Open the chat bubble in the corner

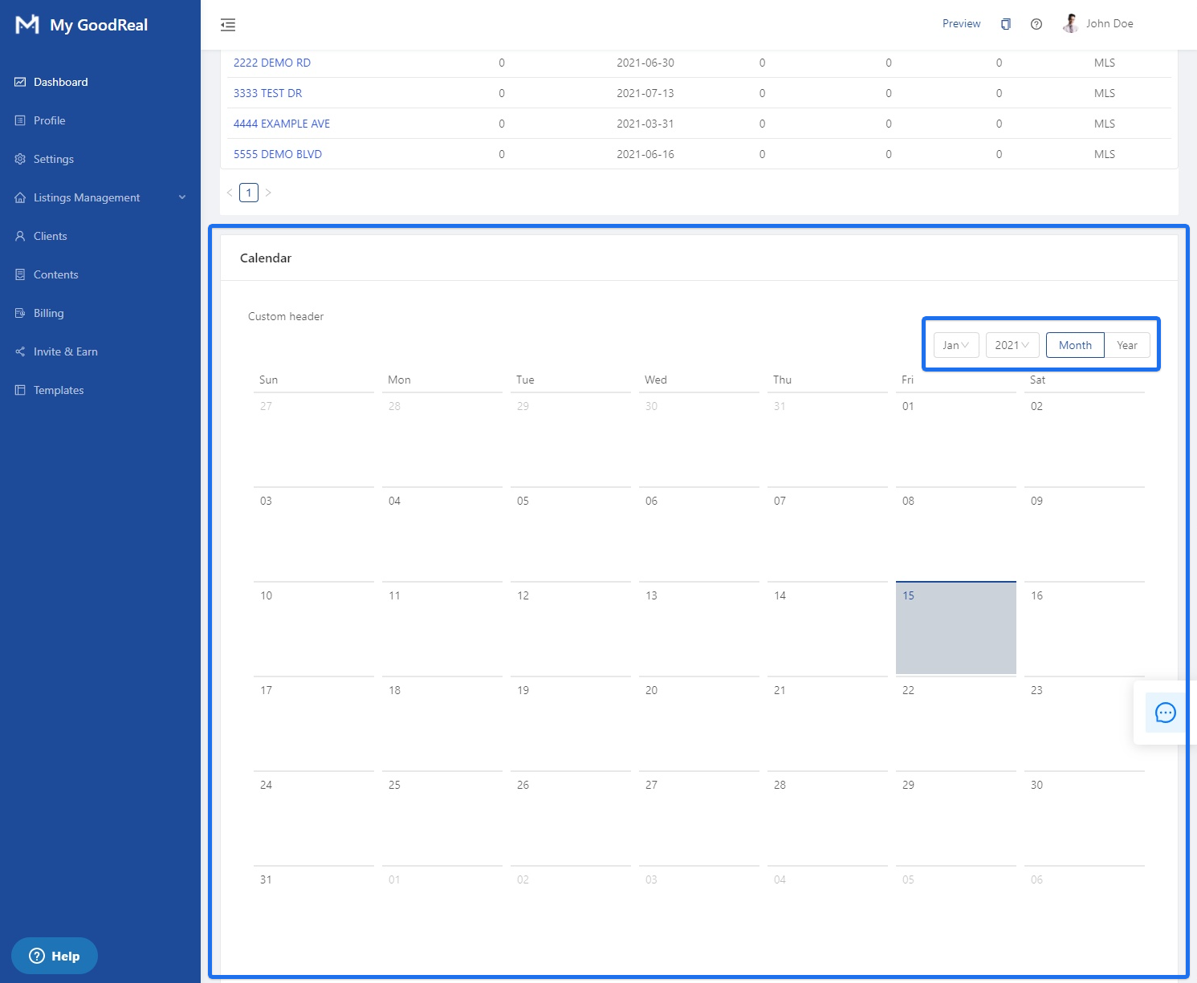coord(1165,713)
